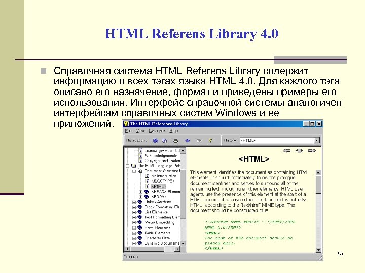Click the page icon beside <!DOCTYPE>
365x273 pixels.
pos(147,181)
